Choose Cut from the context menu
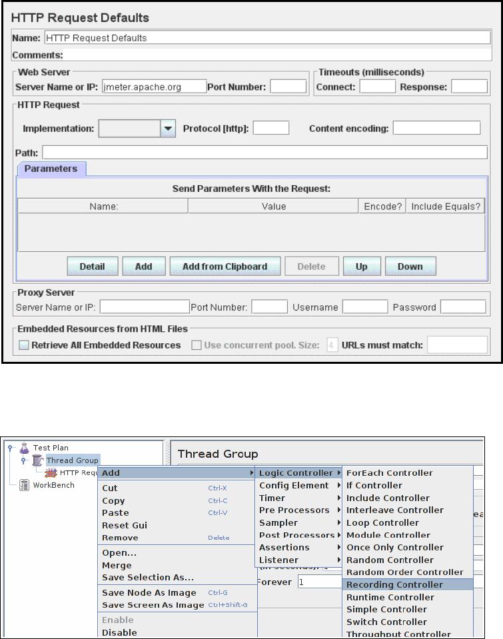Screen dimensions: 503x639 pyautogui.click(x=177, y=488)
